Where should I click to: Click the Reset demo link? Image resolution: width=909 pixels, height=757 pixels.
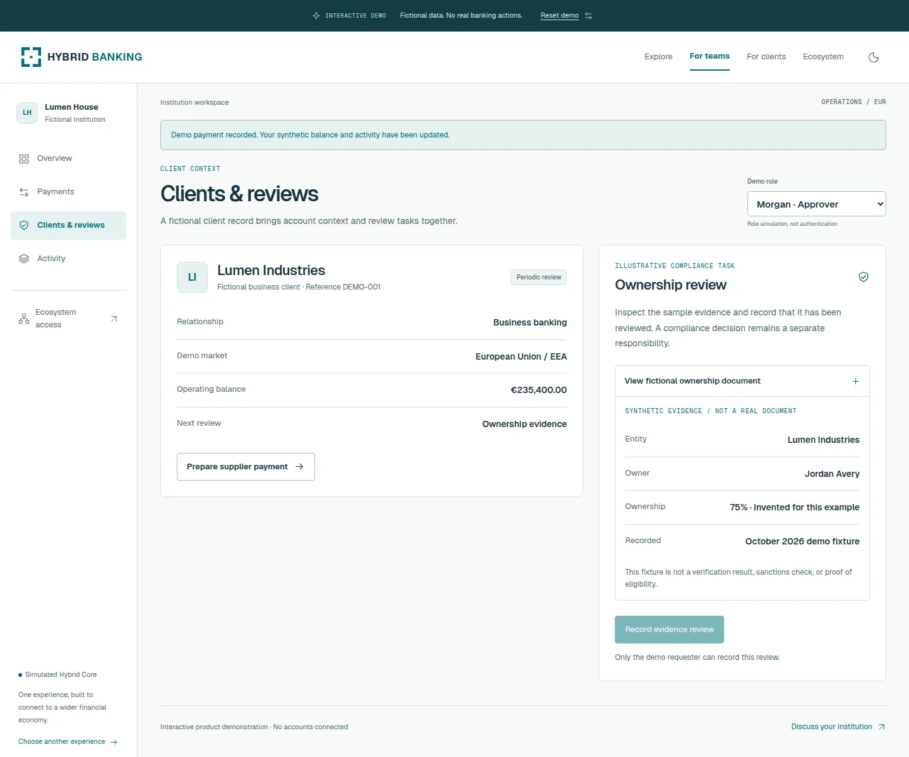[x=559, y=16]
